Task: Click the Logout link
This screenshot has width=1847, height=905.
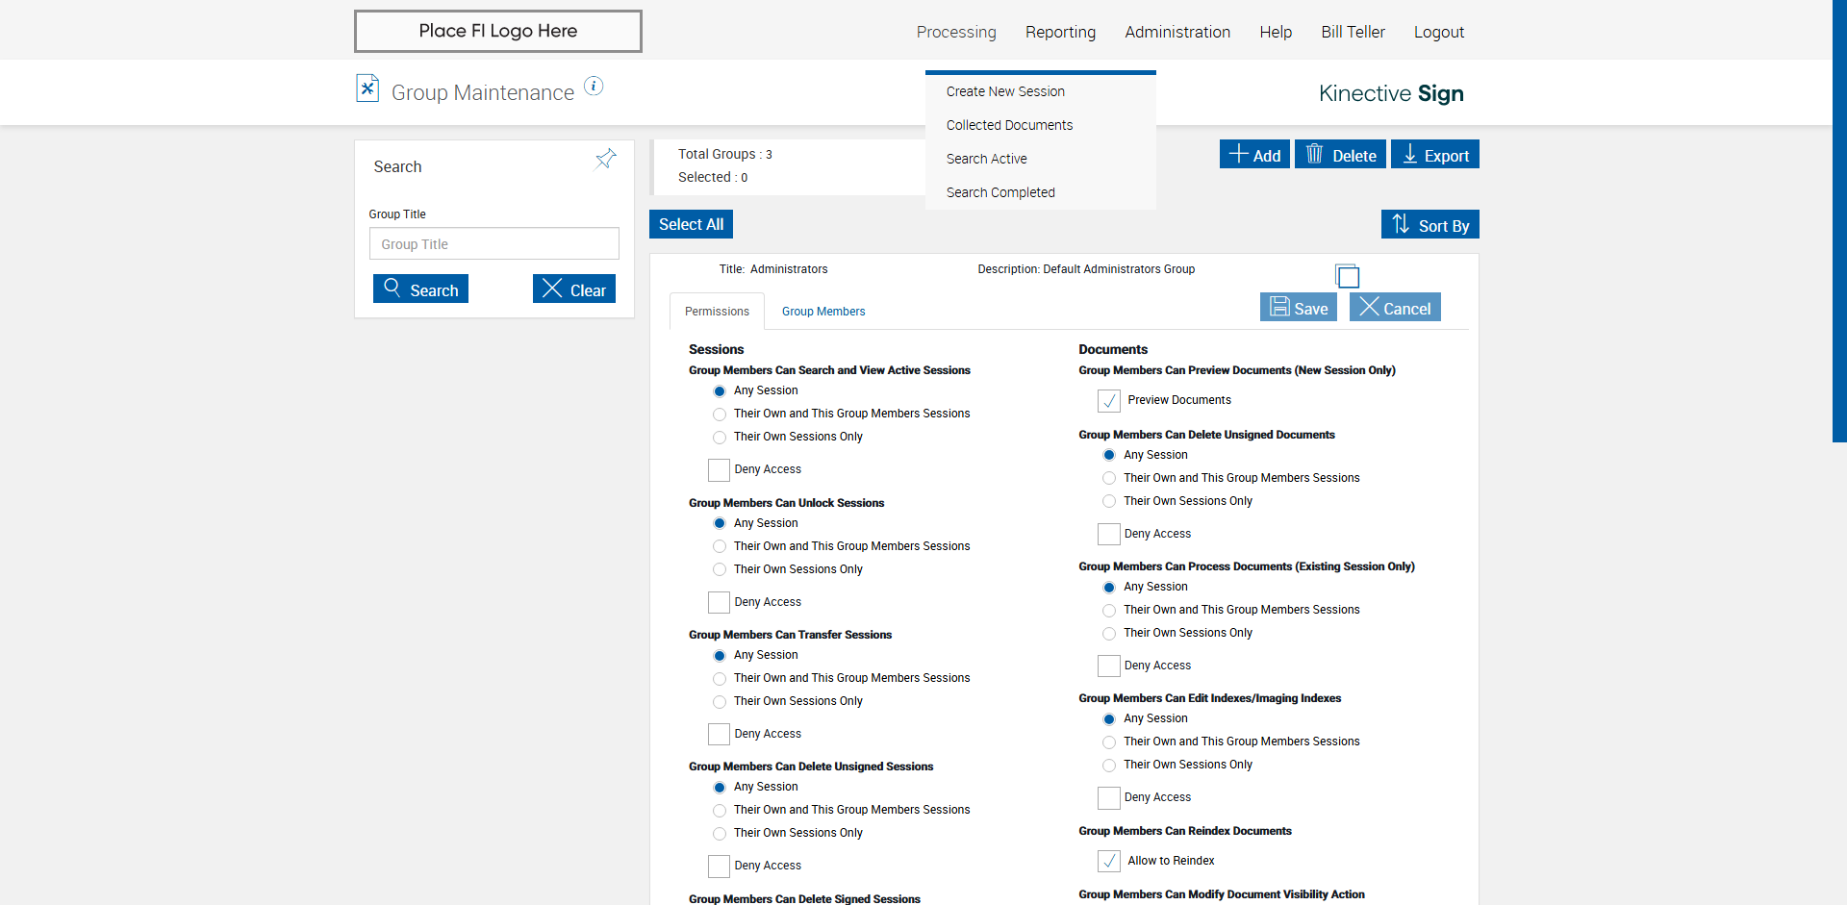Action: [x=1438, y=32]
